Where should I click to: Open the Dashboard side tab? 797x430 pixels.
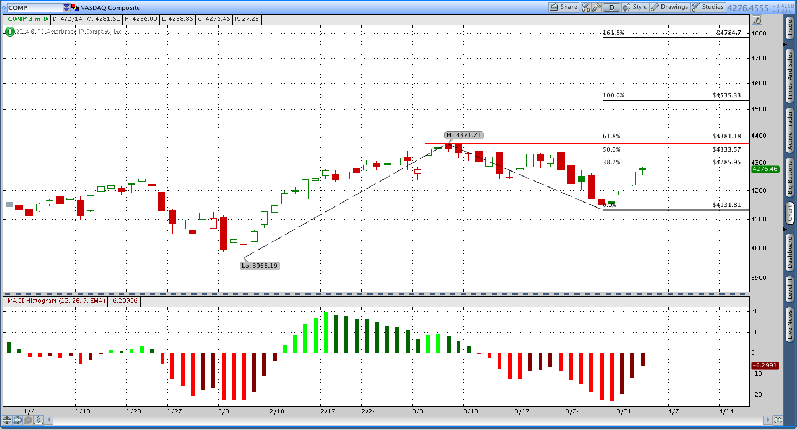(x=790, y=252)
